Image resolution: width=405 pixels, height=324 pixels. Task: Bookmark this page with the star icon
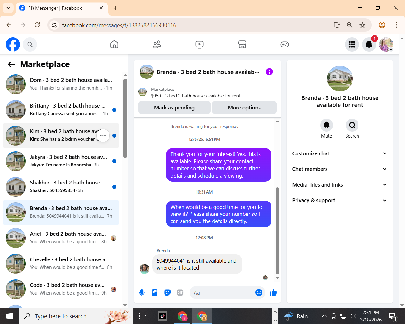[362, 25]
